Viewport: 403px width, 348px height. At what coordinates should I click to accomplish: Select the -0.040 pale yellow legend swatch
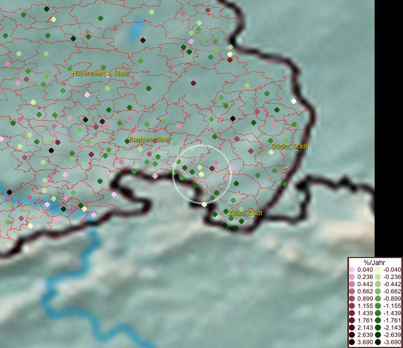pos(378,270)
